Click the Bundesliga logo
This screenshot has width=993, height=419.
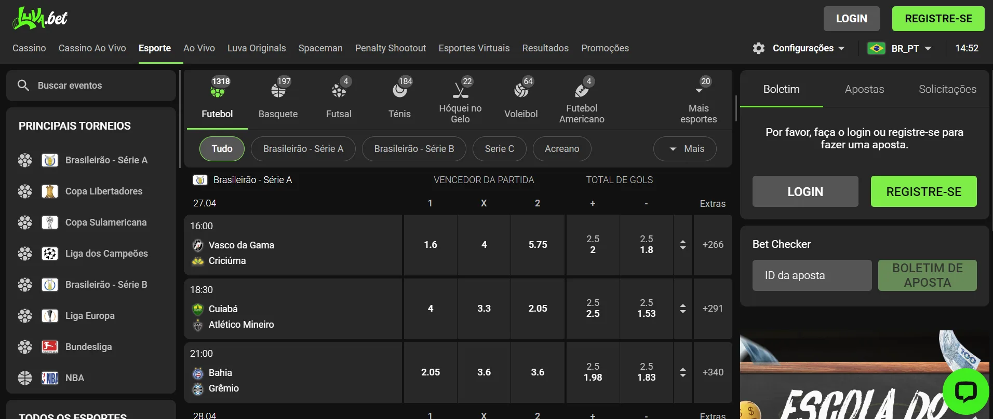[50, 347]
